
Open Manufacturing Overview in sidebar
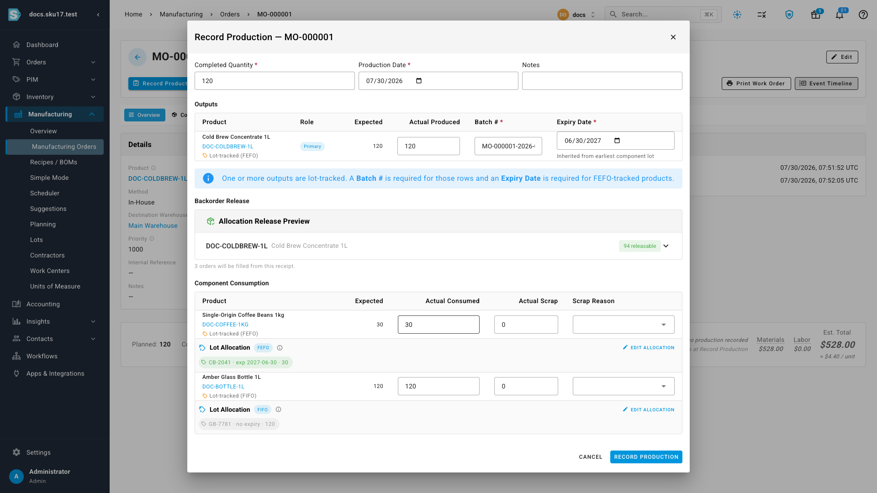[x=55, y=131]
